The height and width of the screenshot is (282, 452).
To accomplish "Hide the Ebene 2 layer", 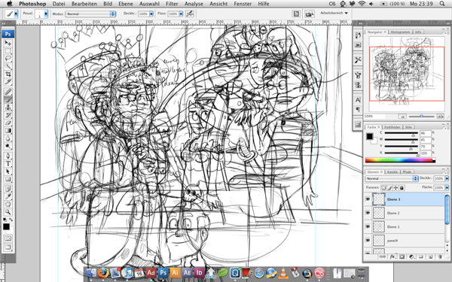I will coord(368,213).
